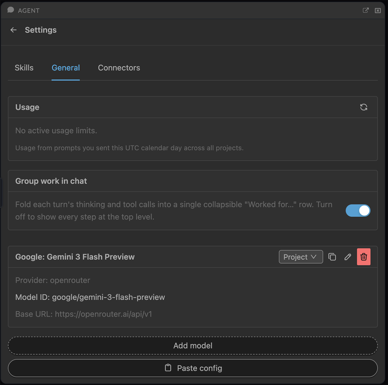Copy the Gemini 3 Flash Preview config
This screenshot has height=385, width=388.
pos(332,257)
